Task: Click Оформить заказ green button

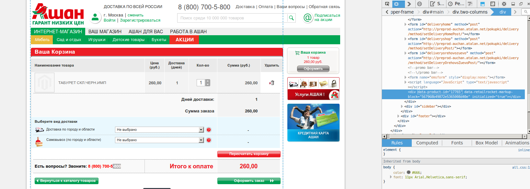Action: click(x=249, y=181)
